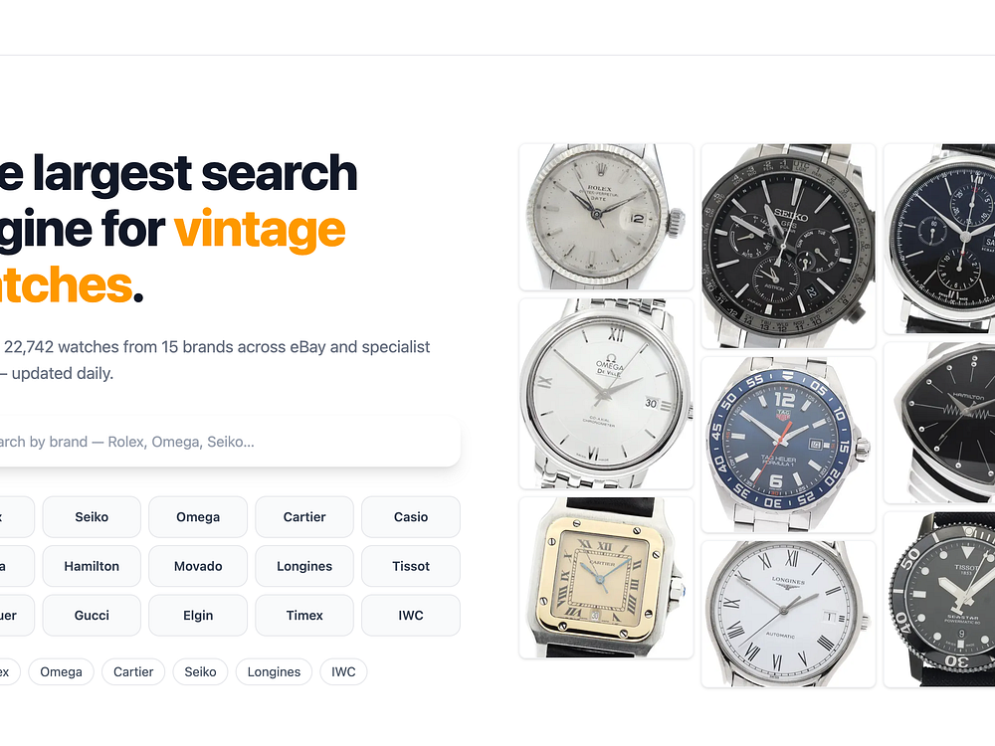
Task: View the Seiko Astron watch image
Action: (x=788, y=246)
